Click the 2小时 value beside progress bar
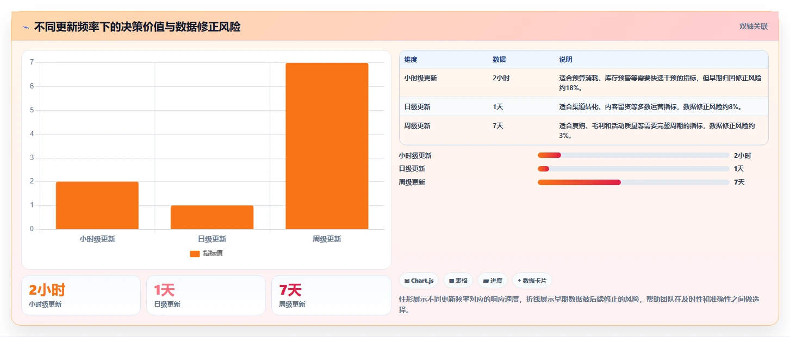 pos(742,156)
